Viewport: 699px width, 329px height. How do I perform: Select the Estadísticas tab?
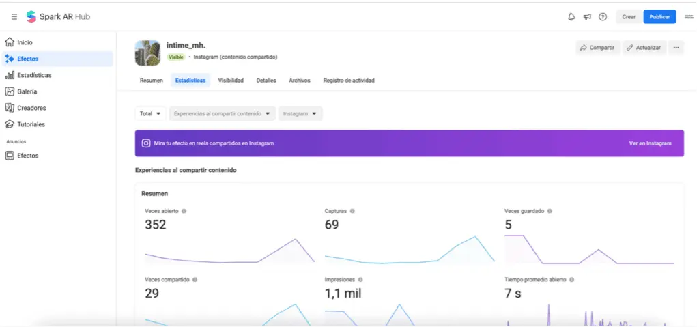pos(190,81)
